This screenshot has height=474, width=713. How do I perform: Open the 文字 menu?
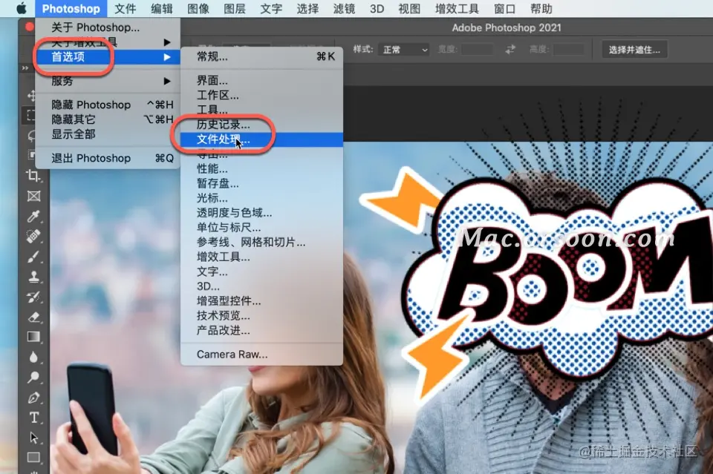(272, 9)
